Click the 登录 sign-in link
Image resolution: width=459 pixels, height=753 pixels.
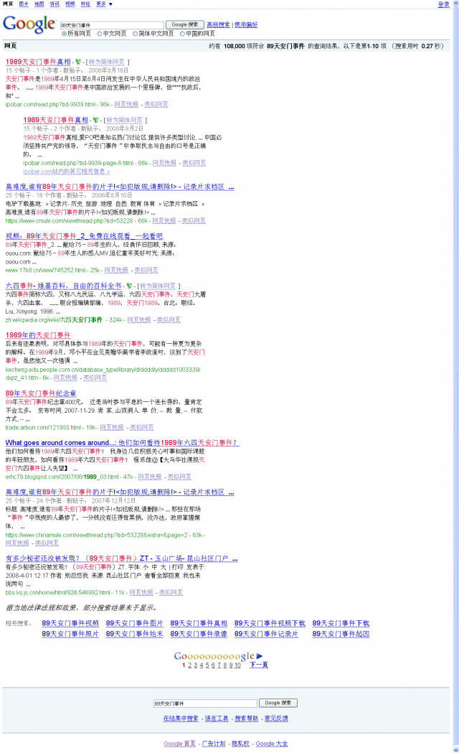pos(444,4)
